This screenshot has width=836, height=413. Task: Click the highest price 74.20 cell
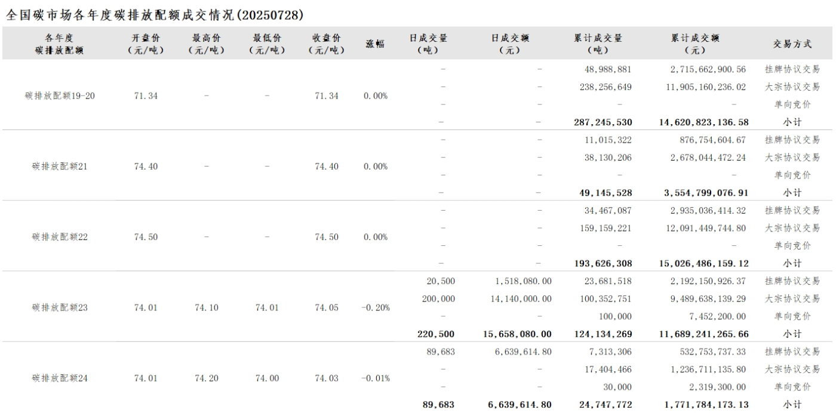tap(206, 378)
